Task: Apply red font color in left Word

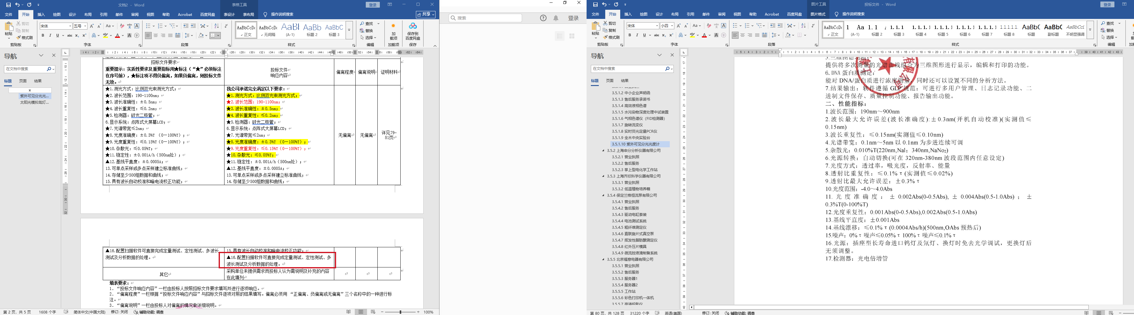Action: [117, 36]
